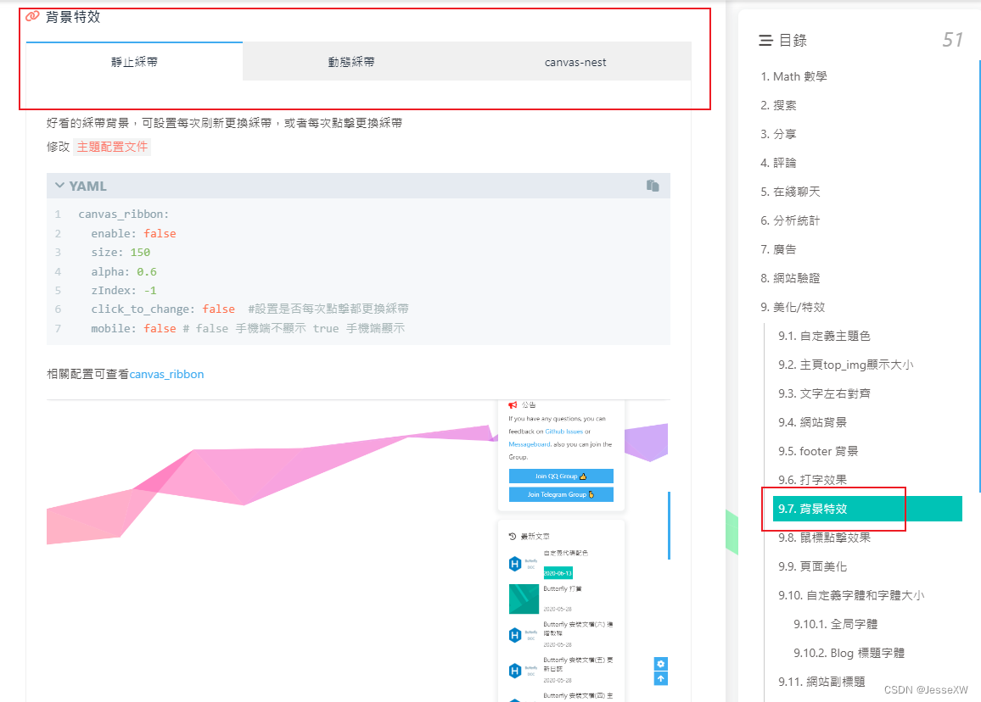Switch to the canvas-nest tab

(x=575, y=62)
